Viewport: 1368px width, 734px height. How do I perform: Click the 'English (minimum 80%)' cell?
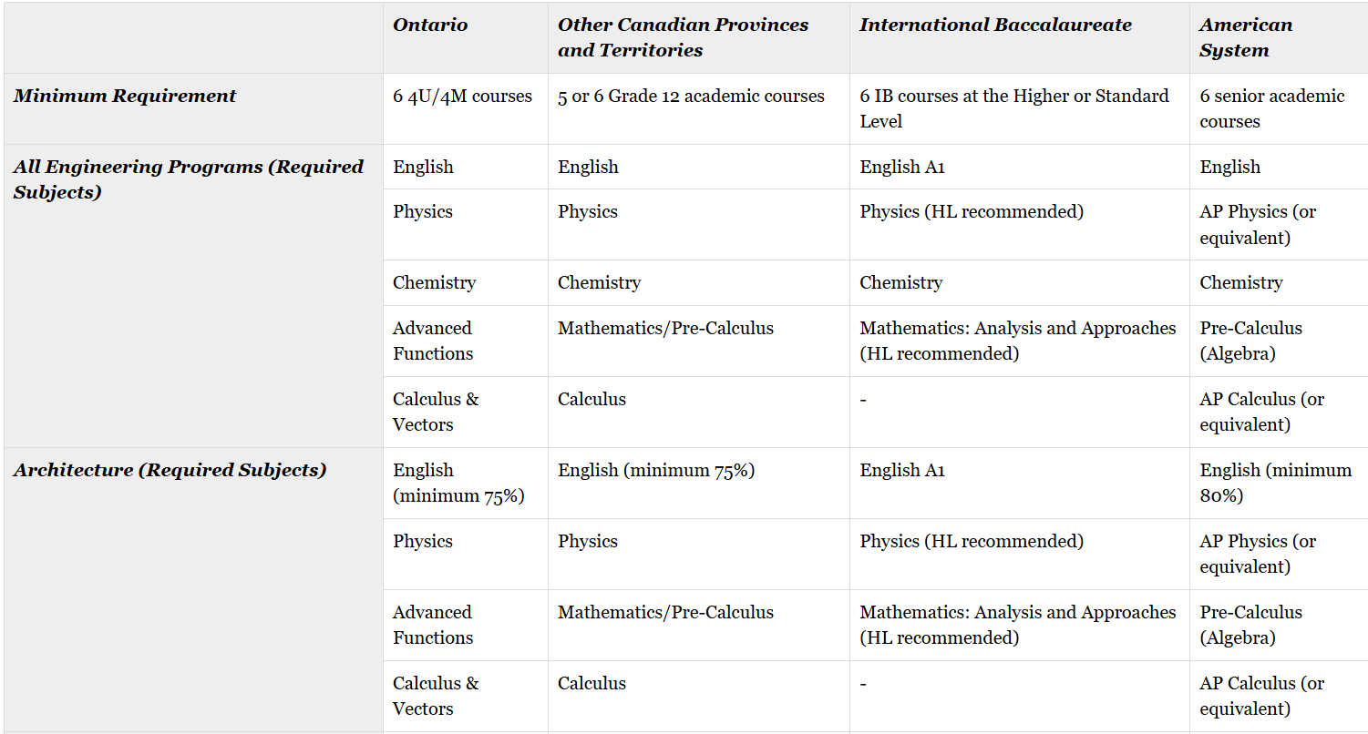click(1274, 483)
